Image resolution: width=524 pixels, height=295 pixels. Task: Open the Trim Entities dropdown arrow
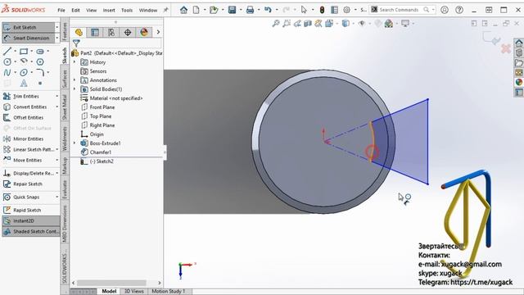tap(57, 97)
